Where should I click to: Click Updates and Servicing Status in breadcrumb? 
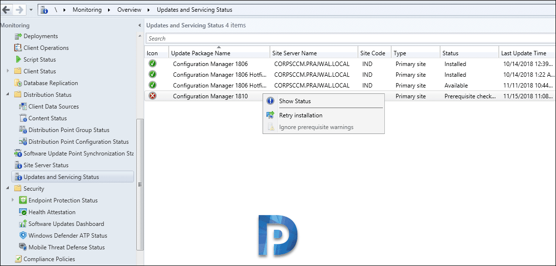195,10
